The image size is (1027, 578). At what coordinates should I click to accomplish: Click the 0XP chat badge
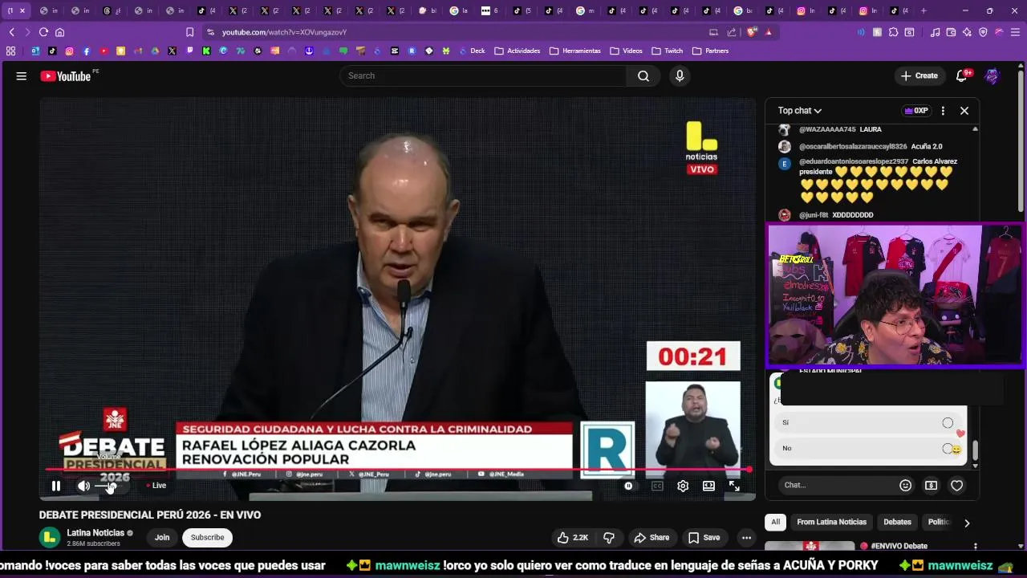tap(915, 111)
